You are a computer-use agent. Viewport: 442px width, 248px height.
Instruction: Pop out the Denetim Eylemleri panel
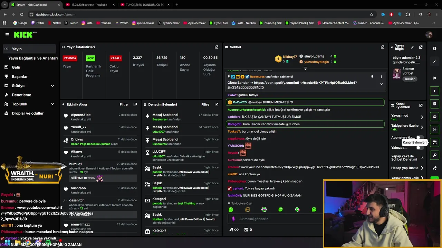(x=217, y=104)
